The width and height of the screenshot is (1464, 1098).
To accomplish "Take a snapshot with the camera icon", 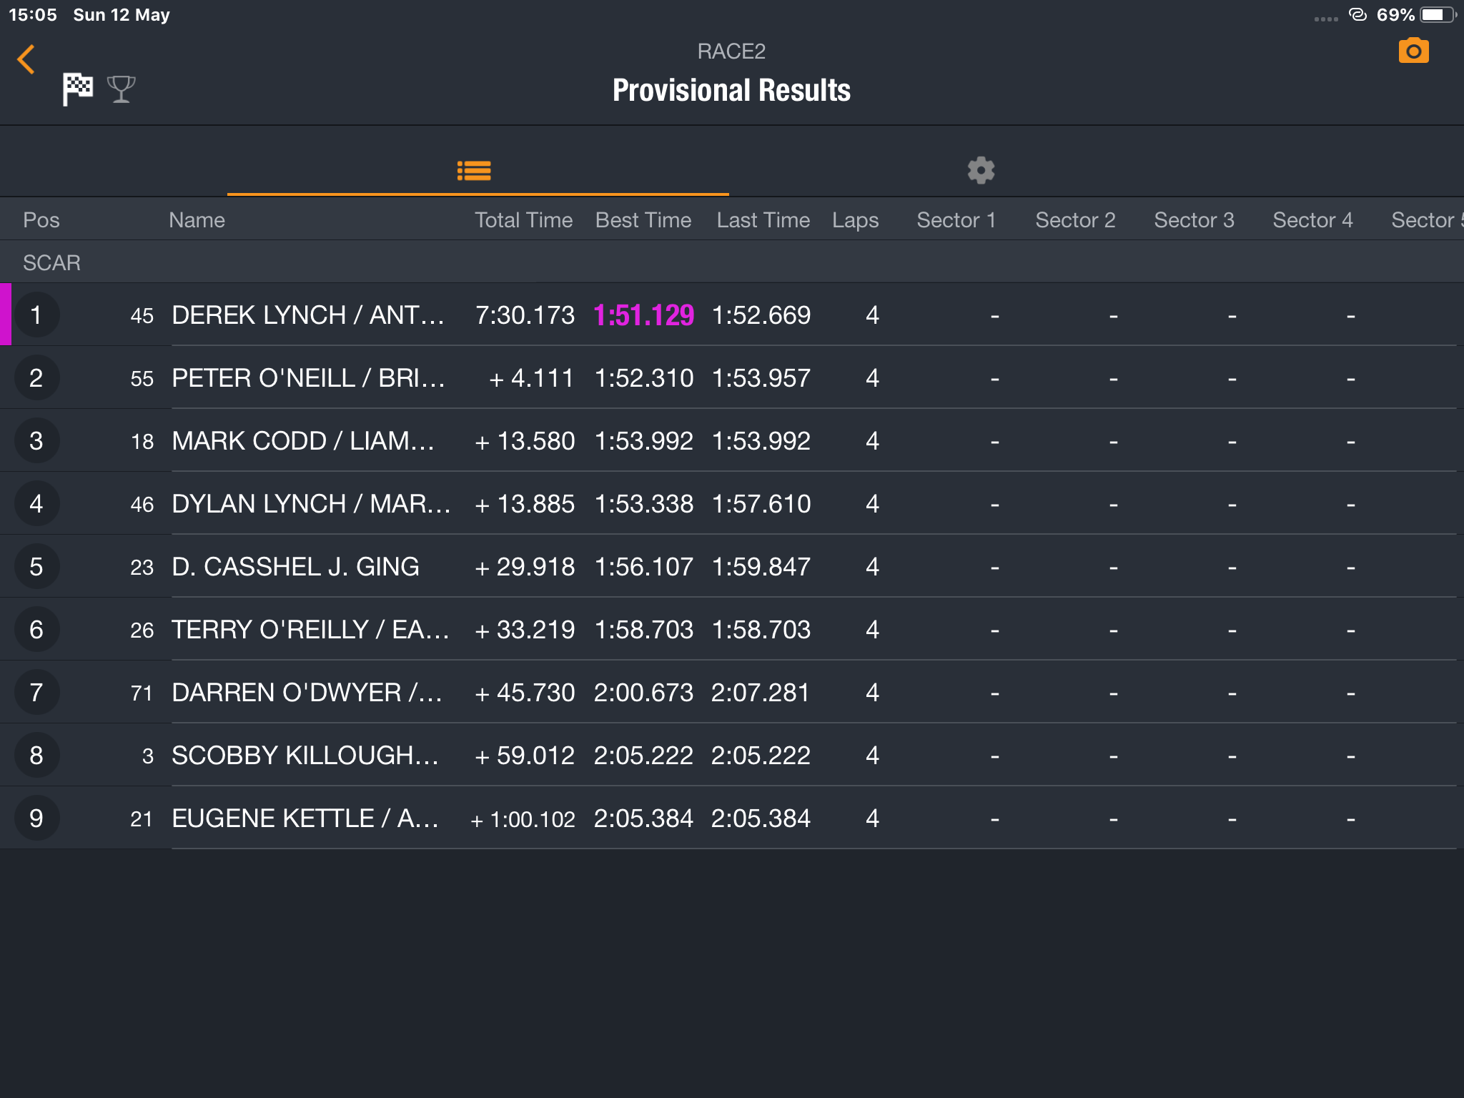I will click(1413, 51).
